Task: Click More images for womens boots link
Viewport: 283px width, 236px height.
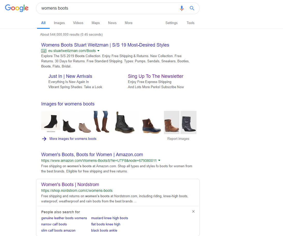Action: coord(73,139)
